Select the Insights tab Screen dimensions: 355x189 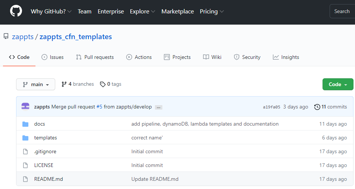coord(286,57)
